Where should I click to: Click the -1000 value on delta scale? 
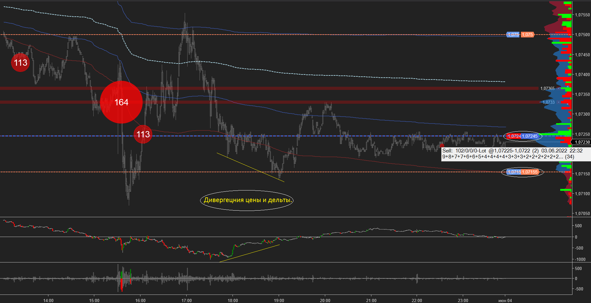580,259
